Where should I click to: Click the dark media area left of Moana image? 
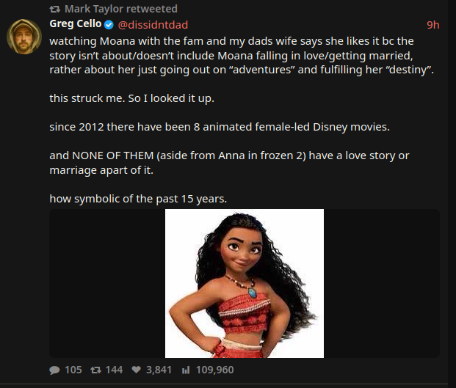tap(107, 283)
